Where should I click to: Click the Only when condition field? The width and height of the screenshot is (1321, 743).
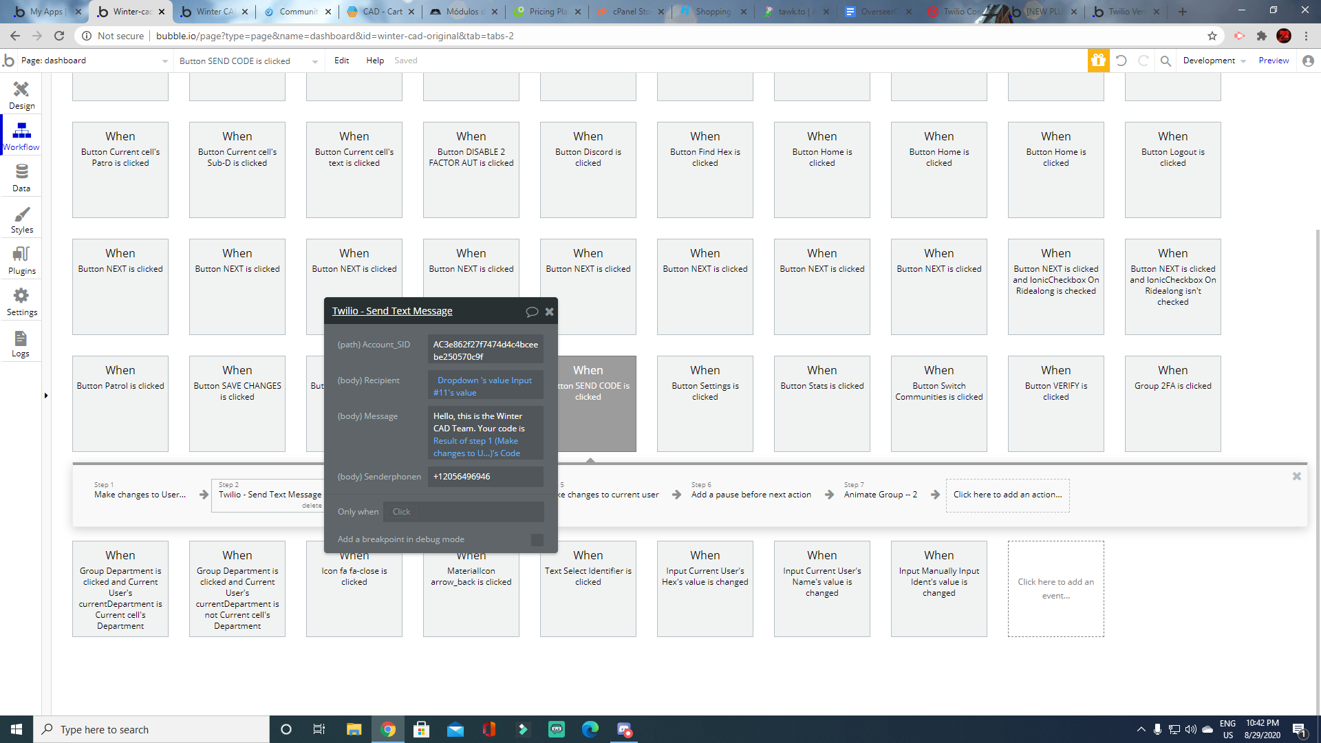(464, 512)
